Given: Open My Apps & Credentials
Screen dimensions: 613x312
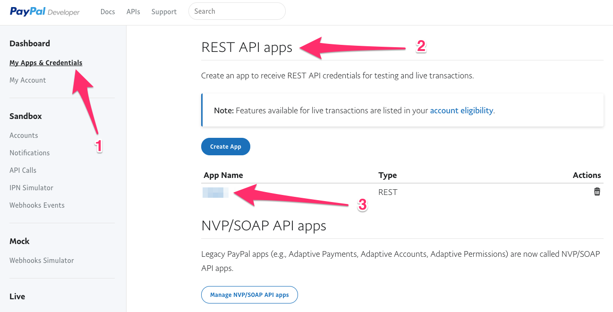Looking at the screenshot, I should [46, 62].
